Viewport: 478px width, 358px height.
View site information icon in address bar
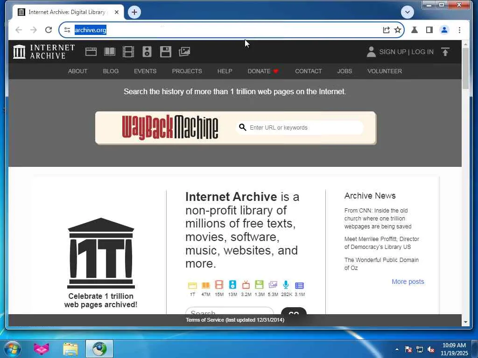click(x=67, y=30)
